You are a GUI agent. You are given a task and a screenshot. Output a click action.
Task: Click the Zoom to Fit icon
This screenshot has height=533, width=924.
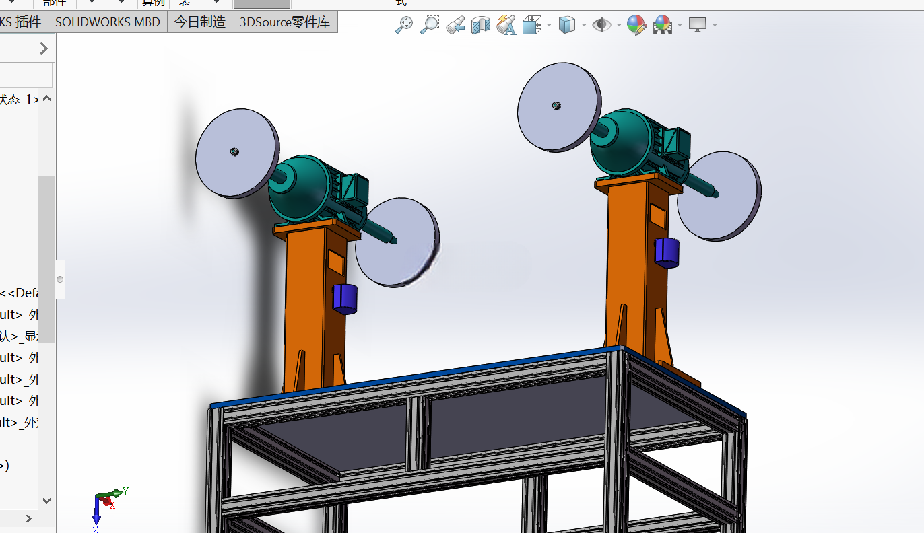pyautogui.click(x=403, y=25)
